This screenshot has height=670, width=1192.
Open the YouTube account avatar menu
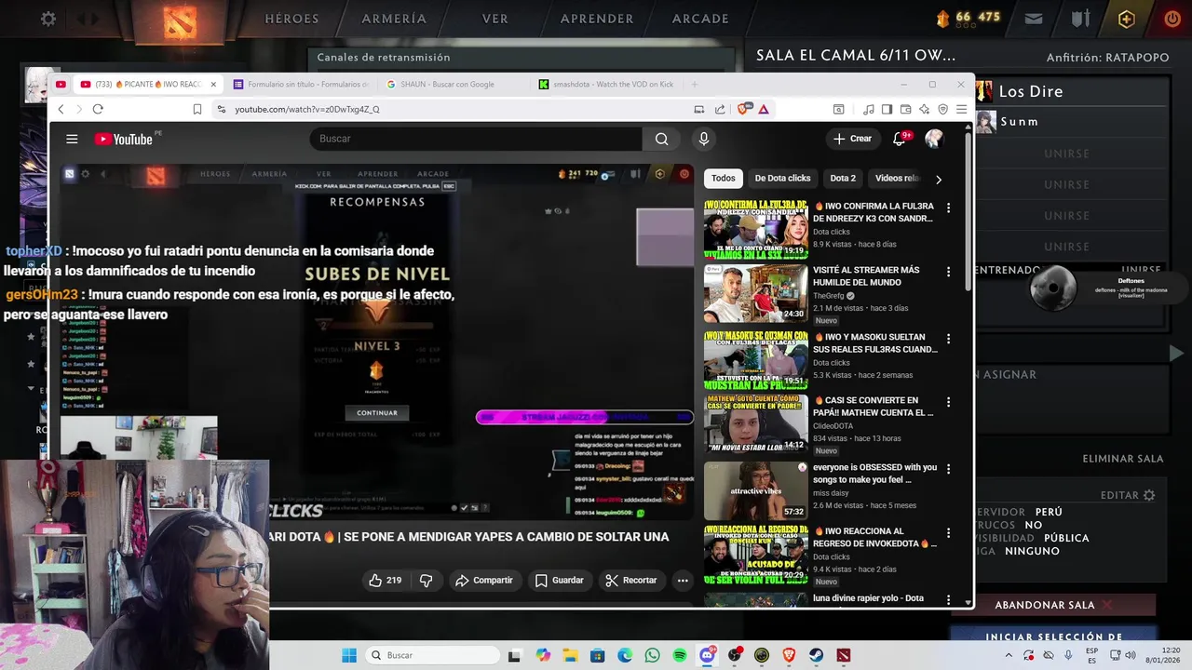click(934, 139)
